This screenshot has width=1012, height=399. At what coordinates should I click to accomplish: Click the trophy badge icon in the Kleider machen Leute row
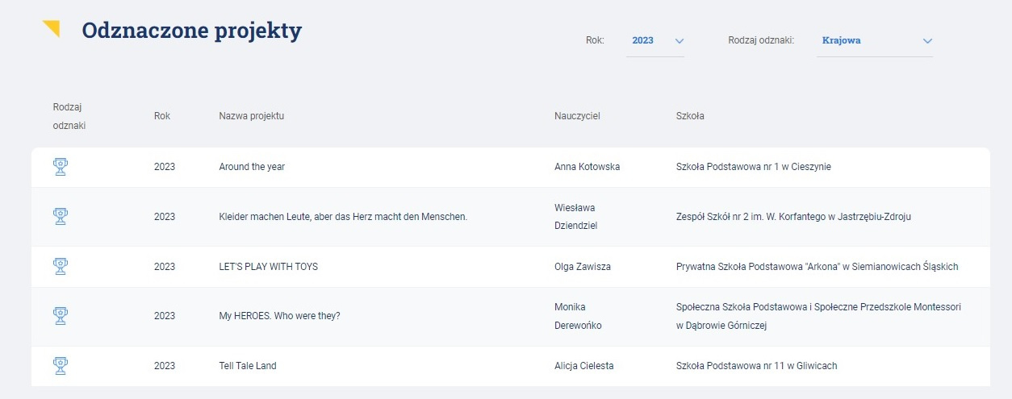[x=60, y=216]
